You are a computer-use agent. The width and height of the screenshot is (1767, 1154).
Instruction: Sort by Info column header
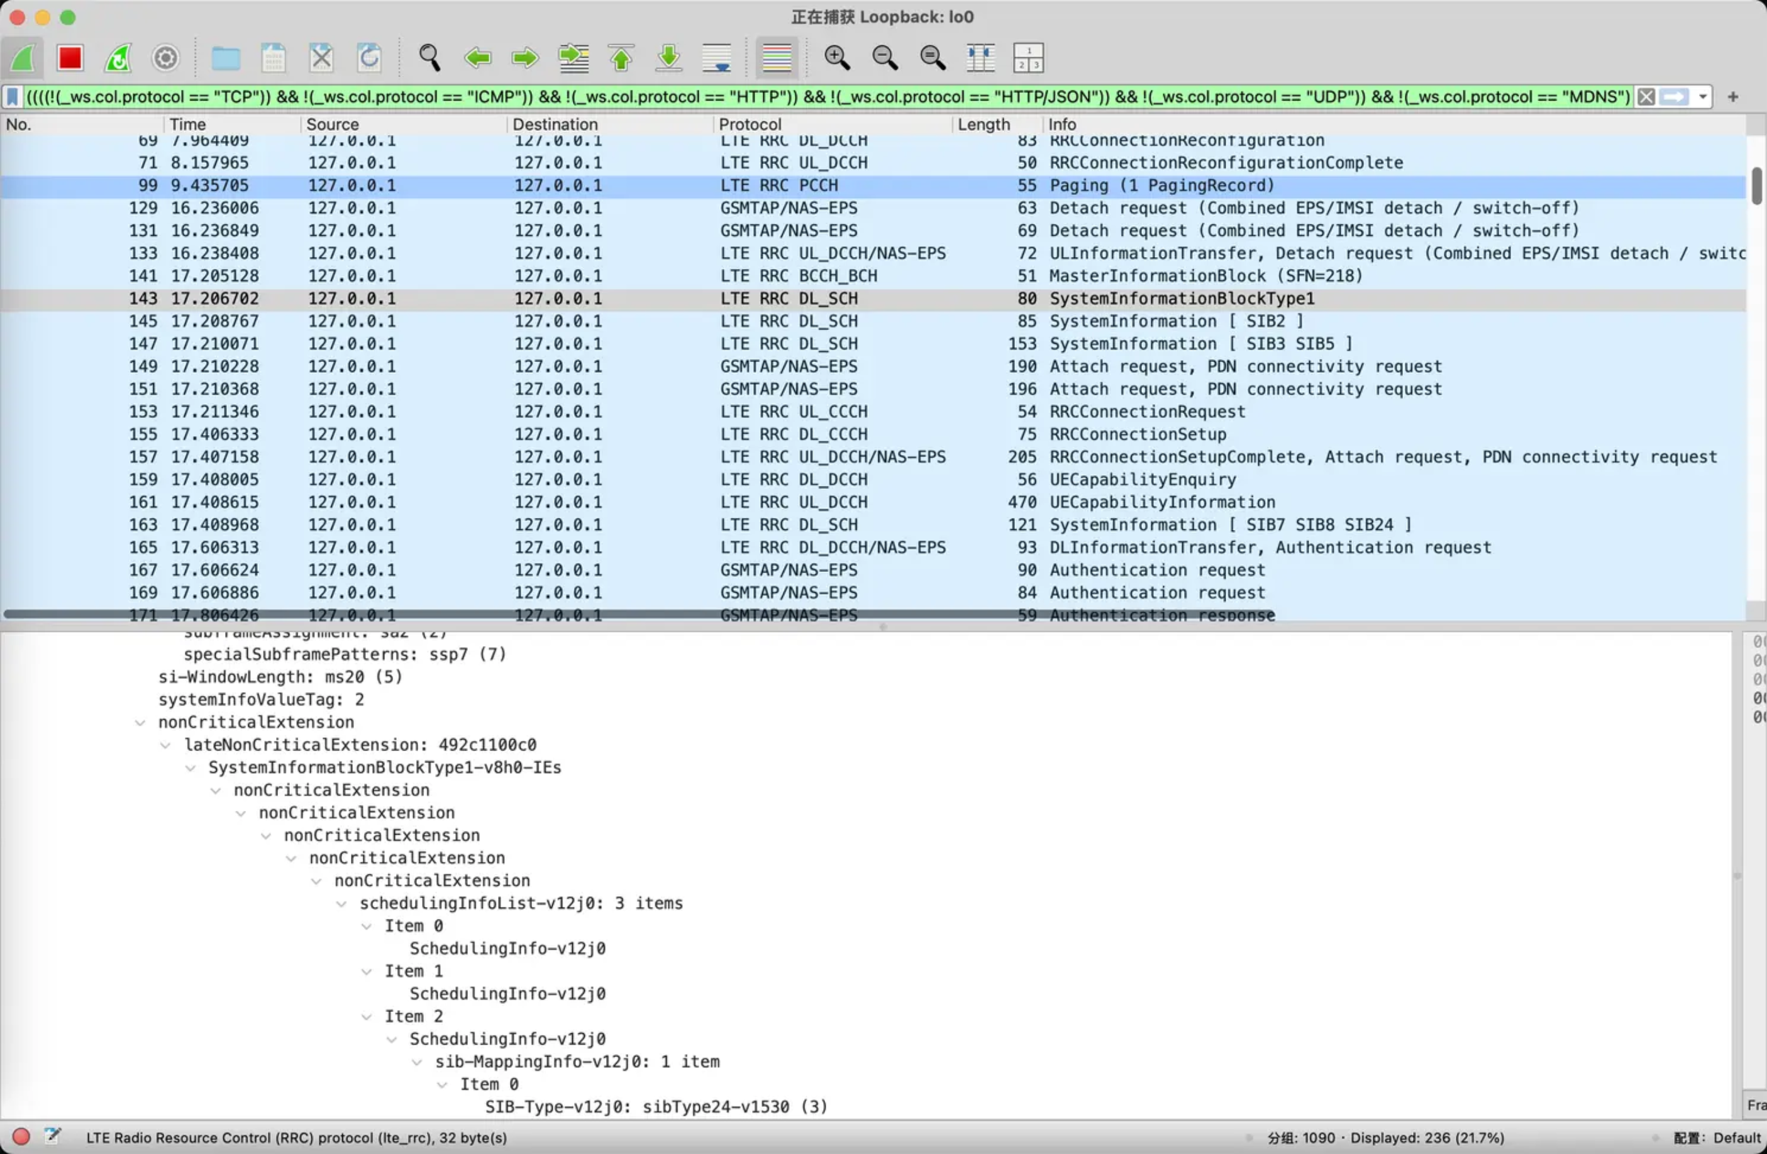(1393, 124)
